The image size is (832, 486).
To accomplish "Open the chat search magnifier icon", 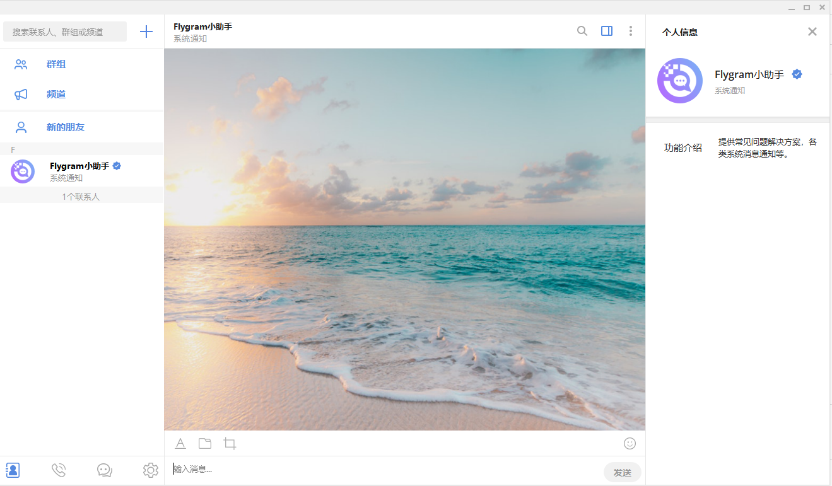I will pos(582,31).
